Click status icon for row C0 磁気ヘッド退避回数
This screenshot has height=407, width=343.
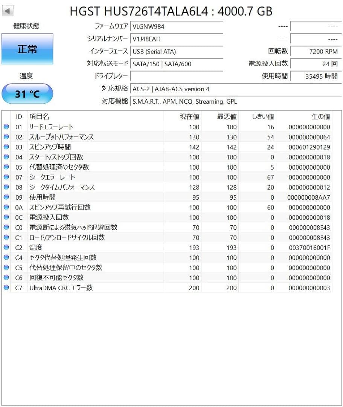pos(6,227)
